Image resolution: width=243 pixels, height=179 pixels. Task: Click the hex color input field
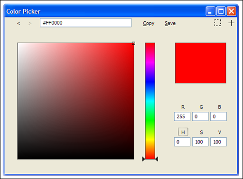(85, 23)
